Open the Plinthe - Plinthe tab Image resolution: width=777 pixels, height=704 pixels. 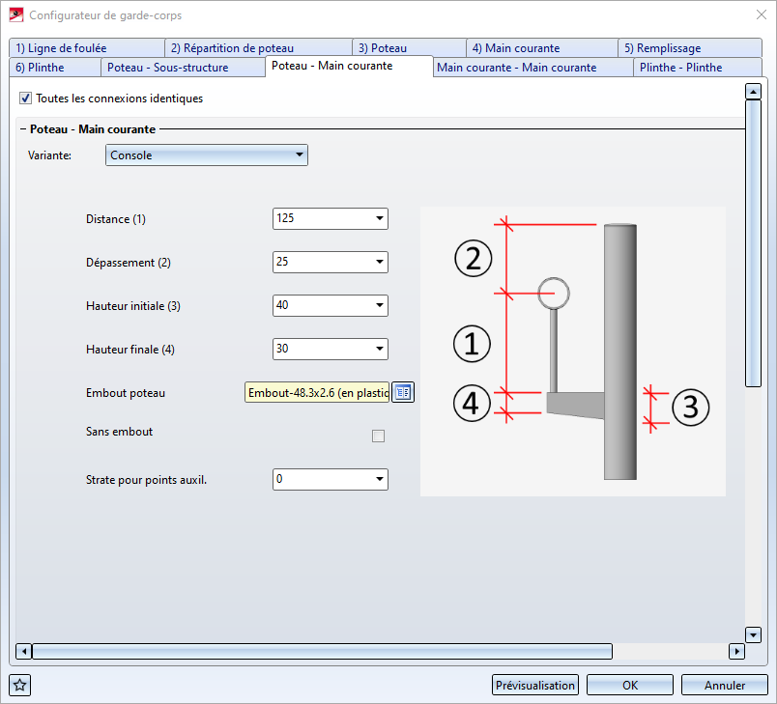(x=698, y=68)
